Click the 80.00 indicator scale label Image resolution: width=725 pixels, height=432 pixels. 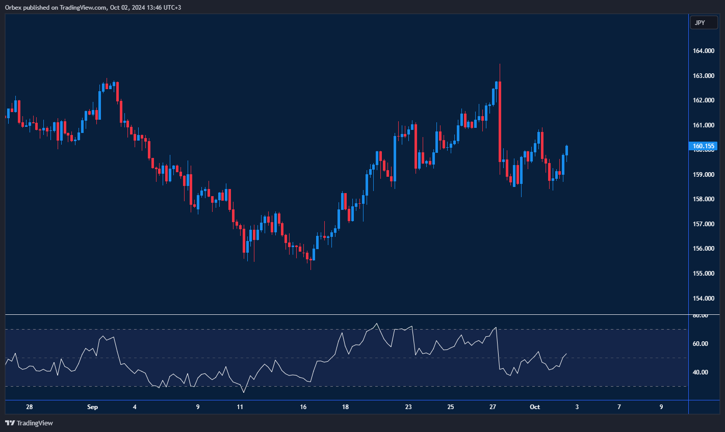pyautogui.click(x=700, y=316)
